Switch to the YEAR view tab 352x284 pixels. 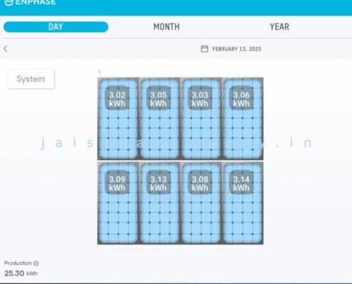279,27
